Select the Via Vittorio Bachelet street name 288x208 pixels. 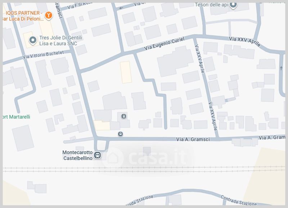(x=43, y=54)
